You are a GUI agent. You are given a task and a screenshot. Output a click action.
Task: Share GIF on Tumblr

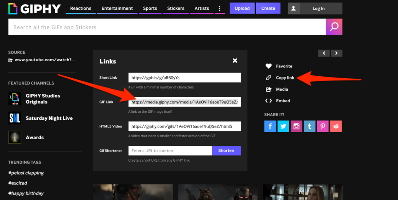310,126
